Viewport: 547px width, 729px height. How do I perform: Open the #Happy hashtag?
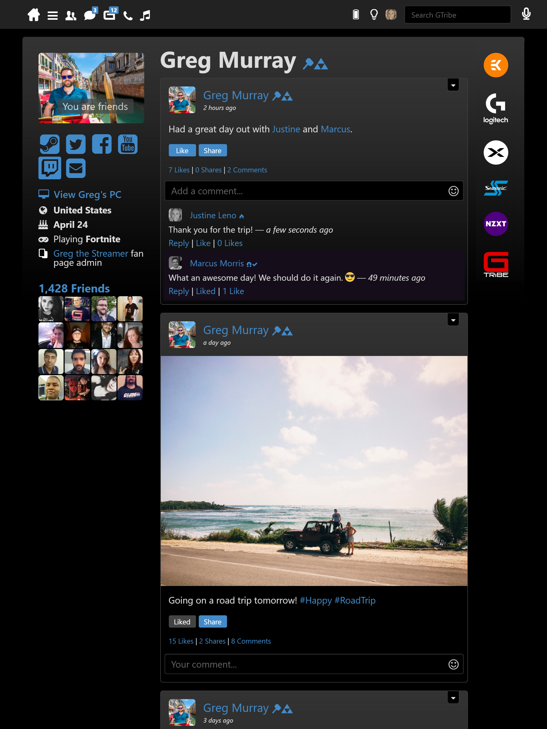point(316,600)
